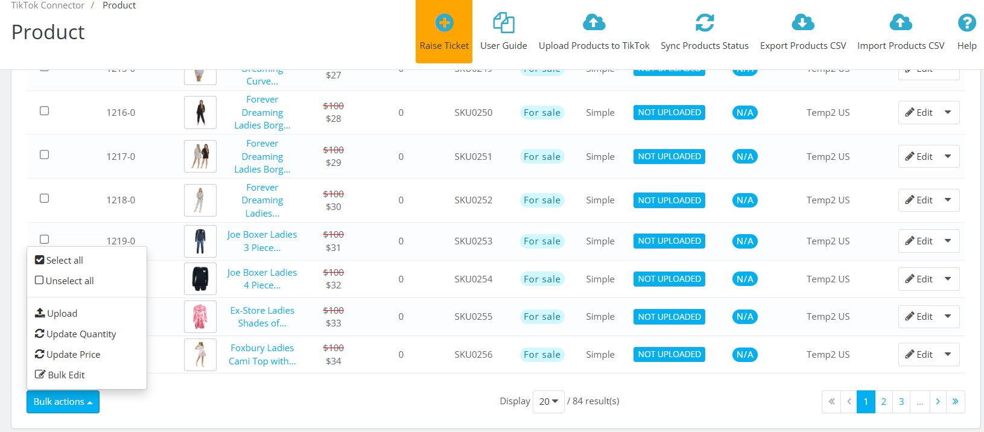The height and width of the screenshot is (432, 984).
Task: Open the Display 20 results dropdown
Action: (x=548, y=402)
